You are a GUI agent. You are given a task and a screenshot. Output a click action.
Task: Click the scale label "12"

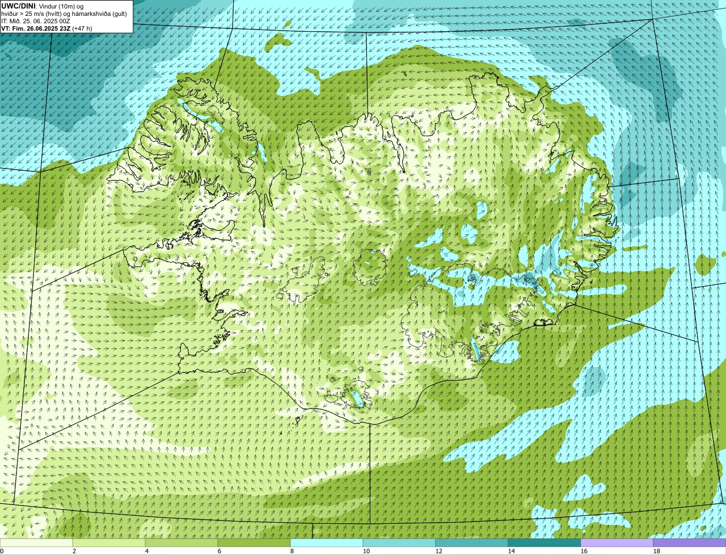439,551
